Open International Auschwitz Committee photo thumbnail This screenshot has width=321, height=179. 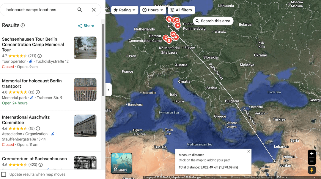pos(85,126)
